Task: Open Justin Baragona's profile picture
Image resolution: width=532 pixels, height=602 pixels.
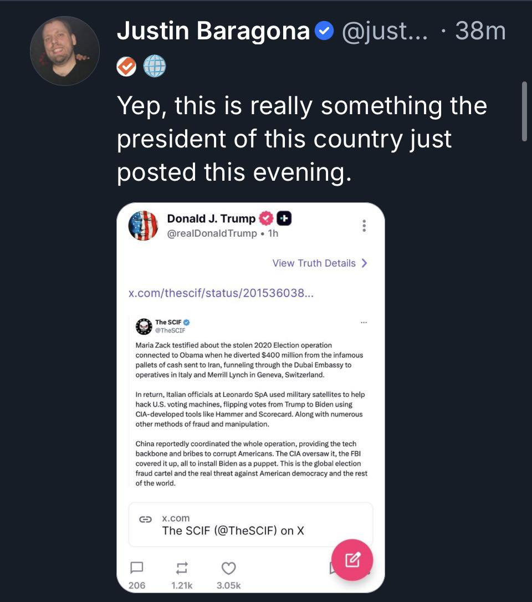Action: [64, 50]
